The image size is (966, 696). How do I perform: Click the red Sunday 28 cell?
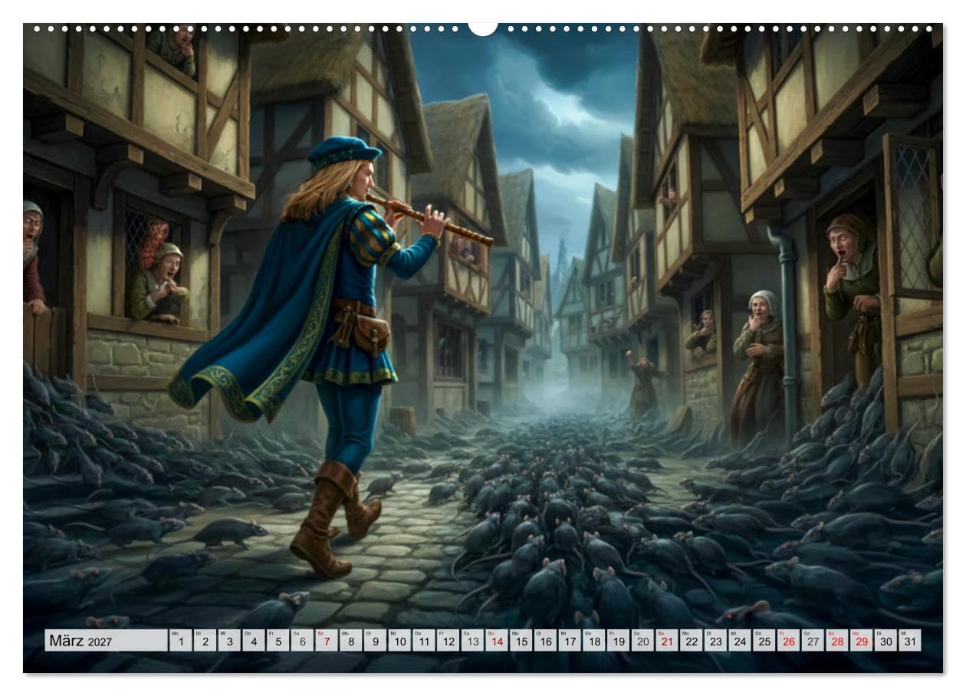pos(836,641)
